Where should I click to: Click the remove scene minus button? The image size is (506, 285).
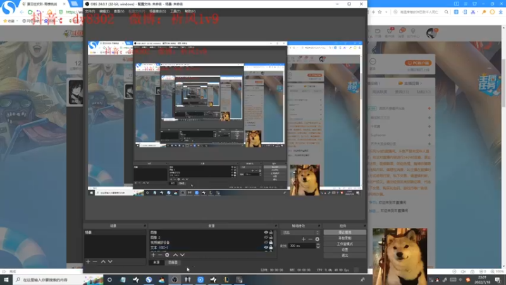point(95,262)
